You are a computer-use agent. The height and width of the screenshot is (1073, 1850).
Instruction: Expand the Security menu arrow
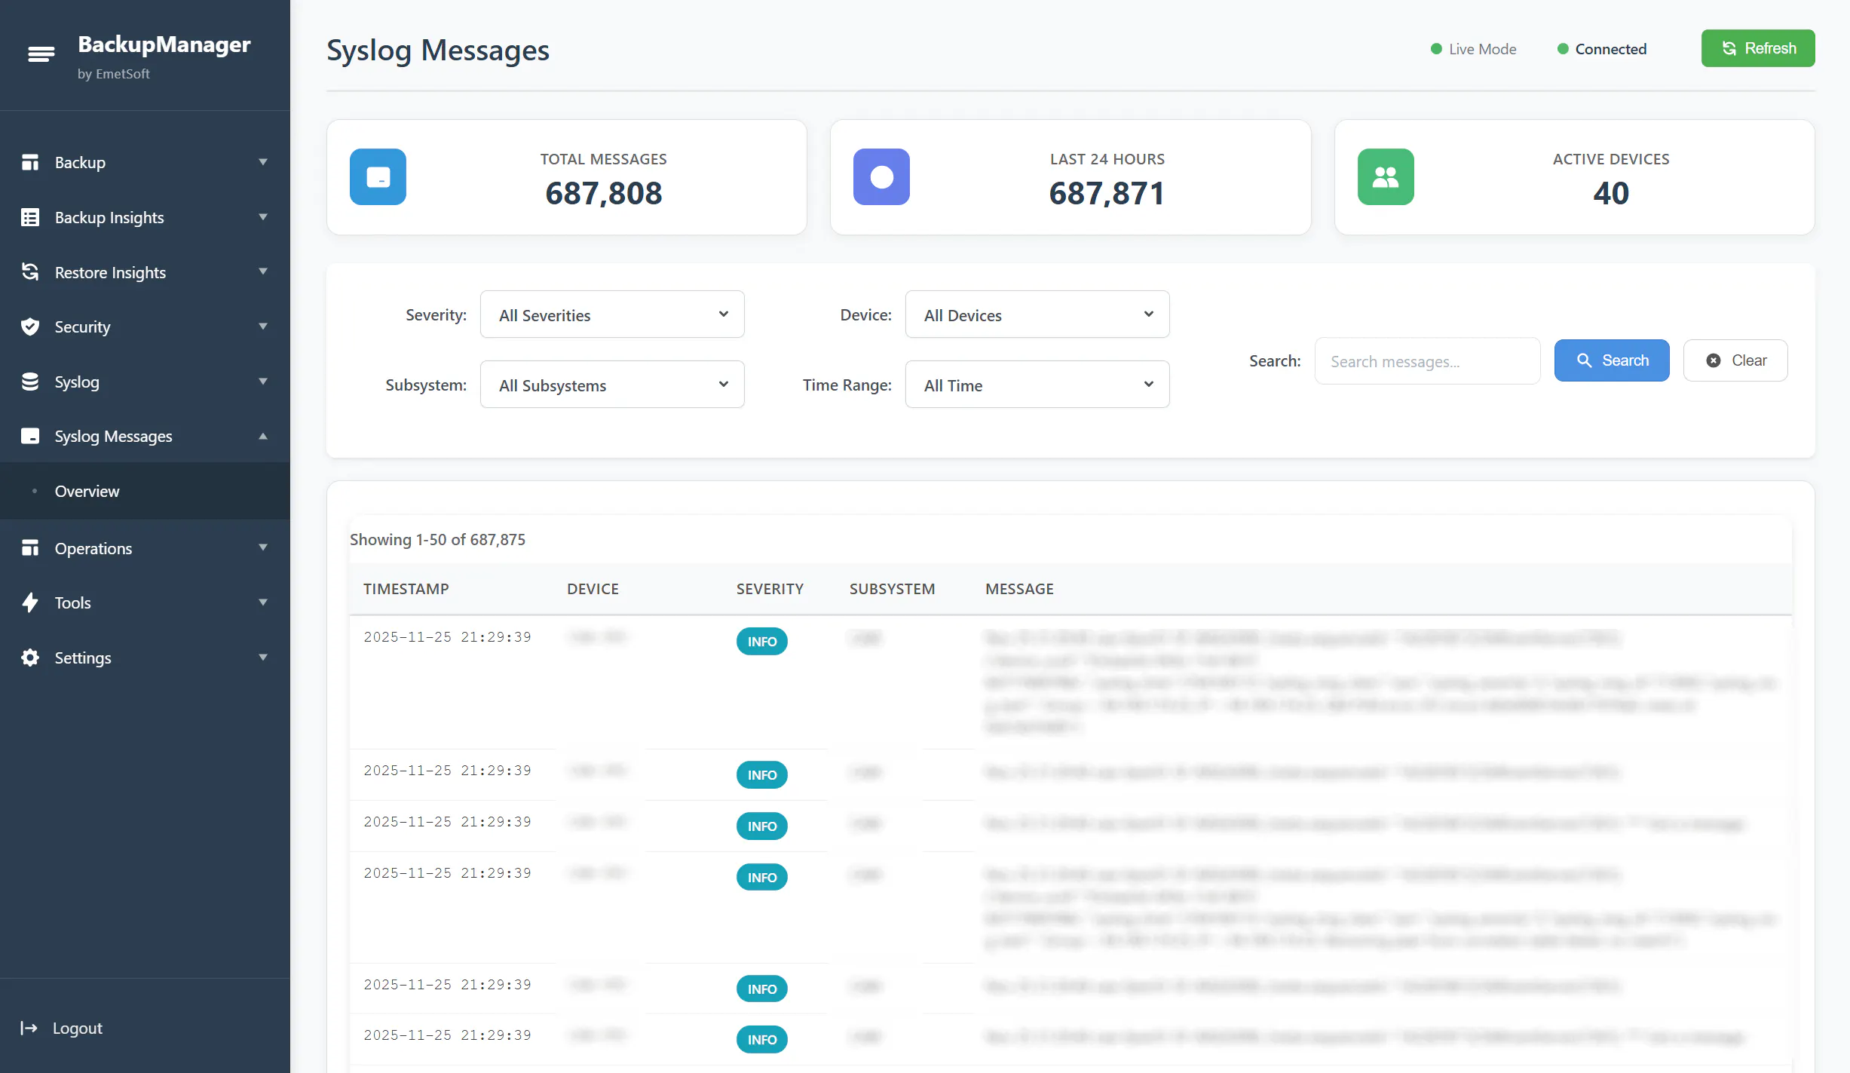(x=263, y=326)
